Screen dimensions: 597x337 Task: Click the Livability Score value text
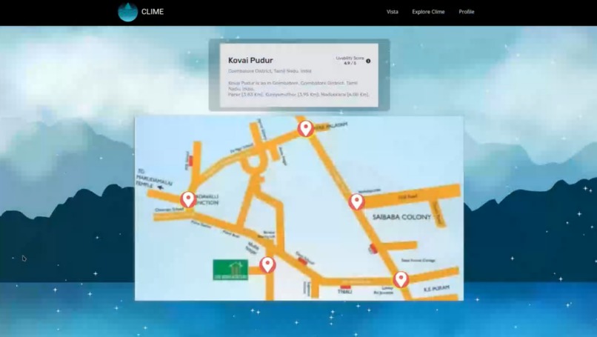(350, 63)
